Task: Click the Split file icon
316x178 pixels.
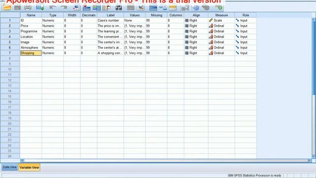Action: coord(153,8)
